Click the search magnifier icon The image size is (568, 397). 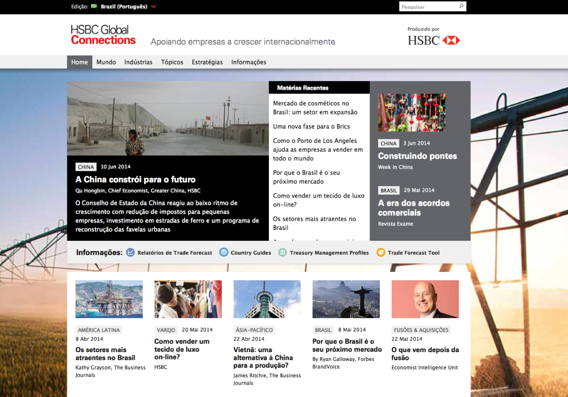point(461,6)
